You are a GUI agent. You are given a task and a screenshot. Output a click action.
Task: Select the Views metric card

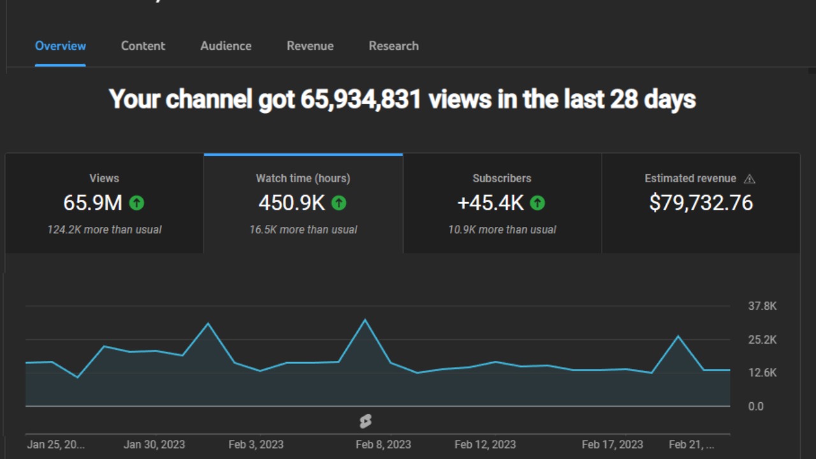[105, 203]
